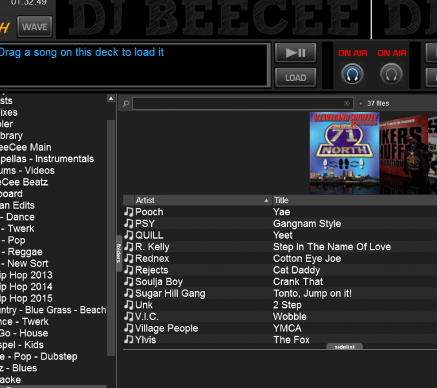Open the Pop - Dubstep folder

point(39,356)
